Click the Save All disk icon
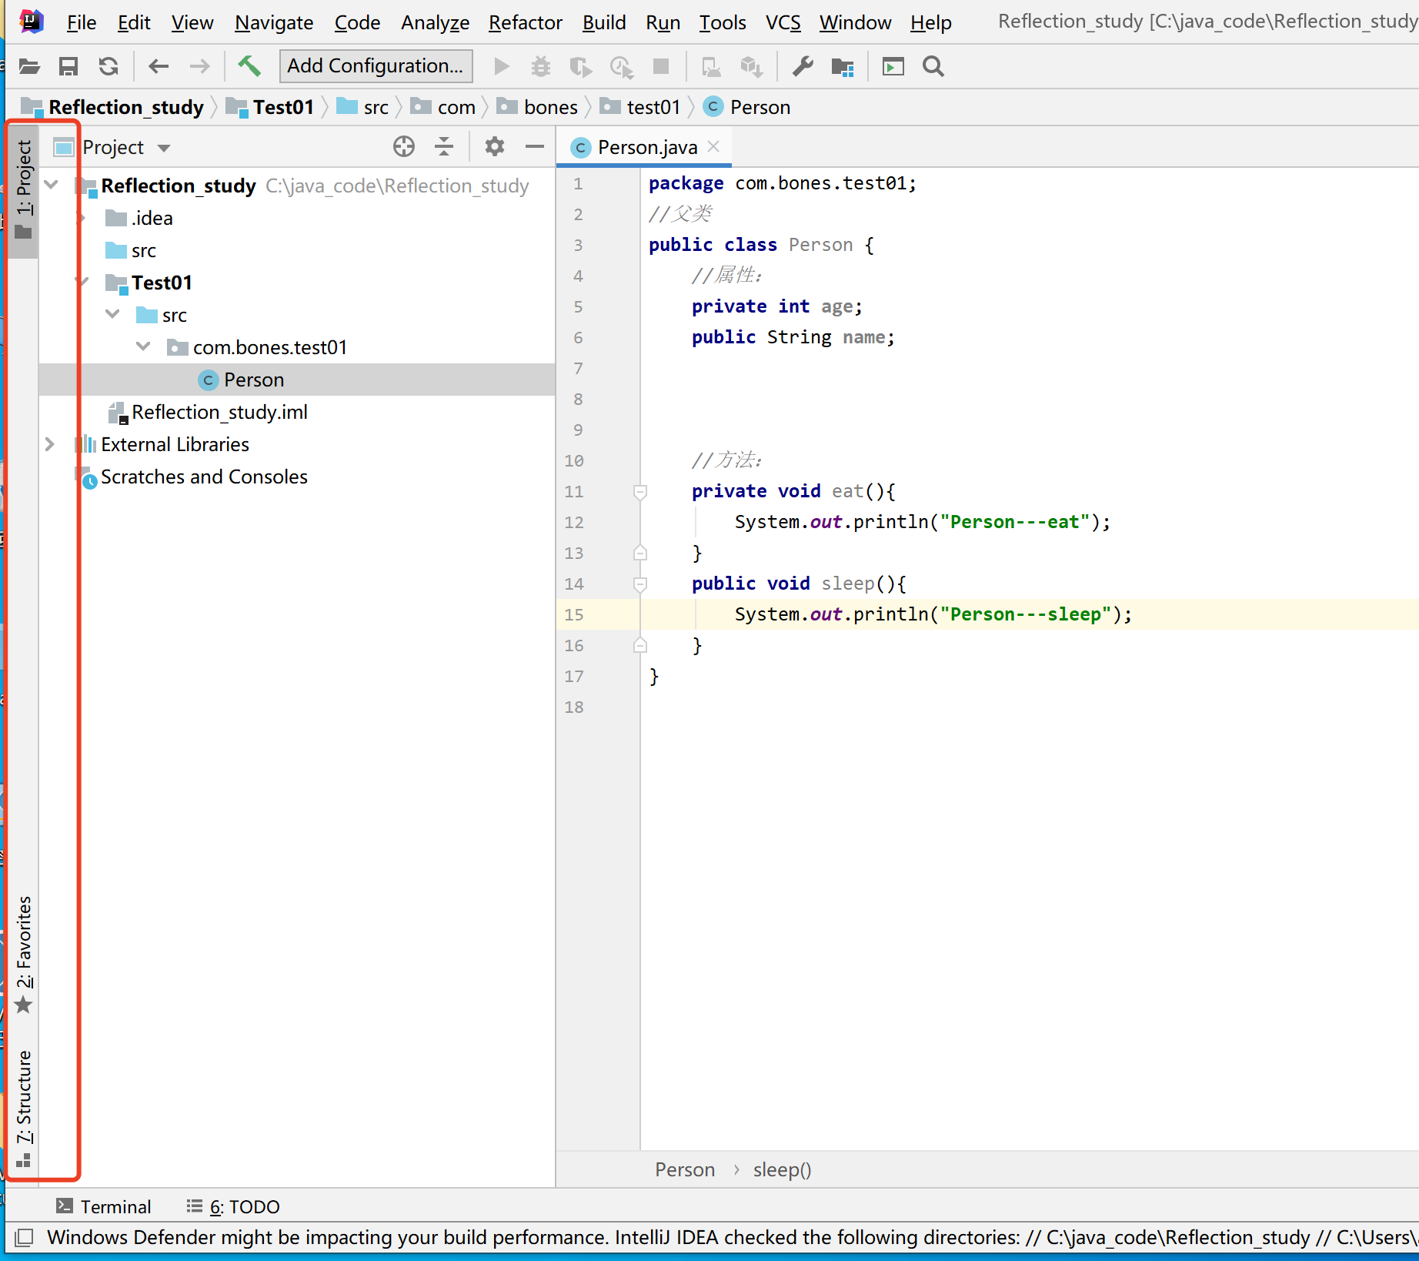Viewport: 1419px width, 1261px height. tap(68, 66)
